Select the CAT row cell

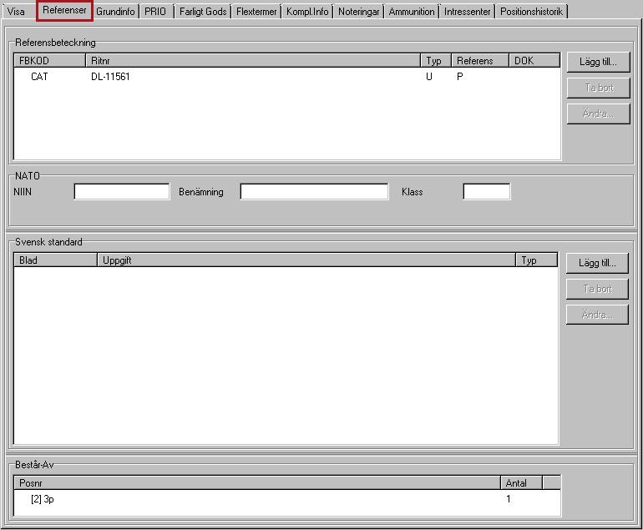pyautogui.click(x=39, y=77)
